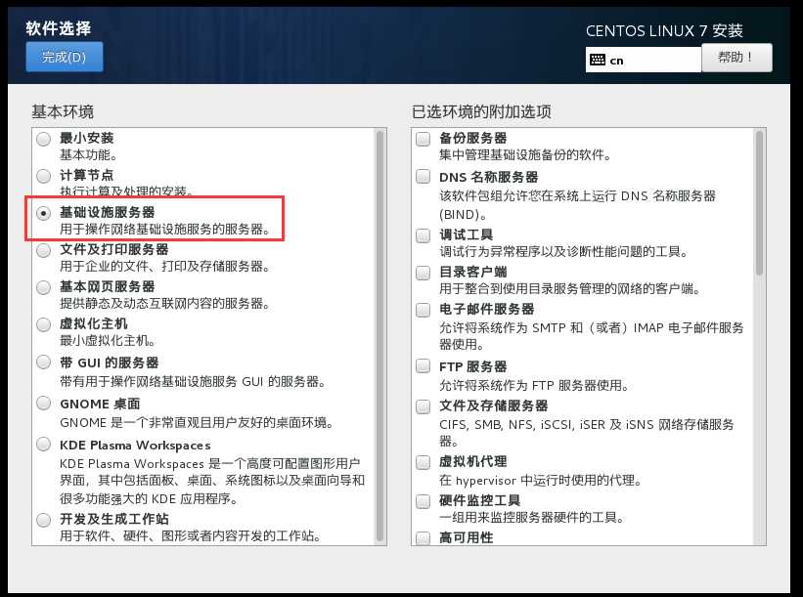Click text 用于操作网络基础设施服务的服务器。

pos(165,230)
